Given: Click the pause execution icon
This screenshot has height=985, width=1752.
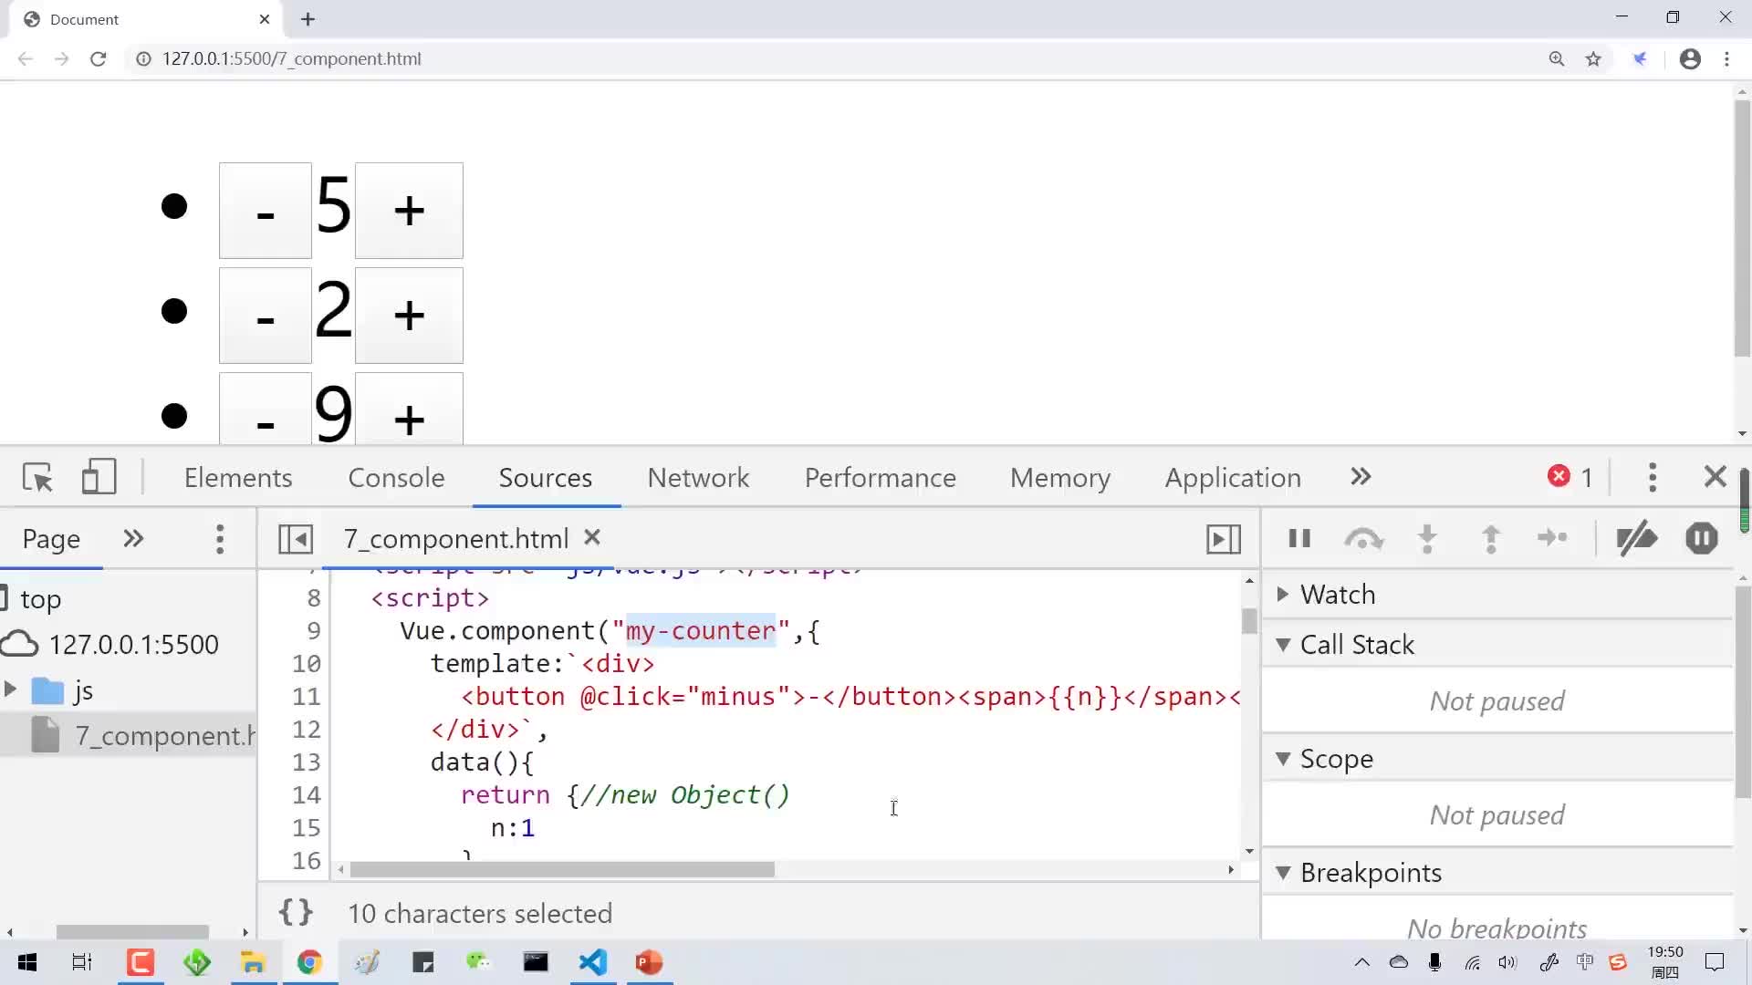Looking at the screenshot, I should coord(1298,539).
